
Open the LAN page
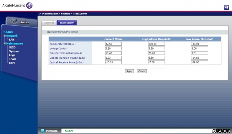tap(12, 39)
